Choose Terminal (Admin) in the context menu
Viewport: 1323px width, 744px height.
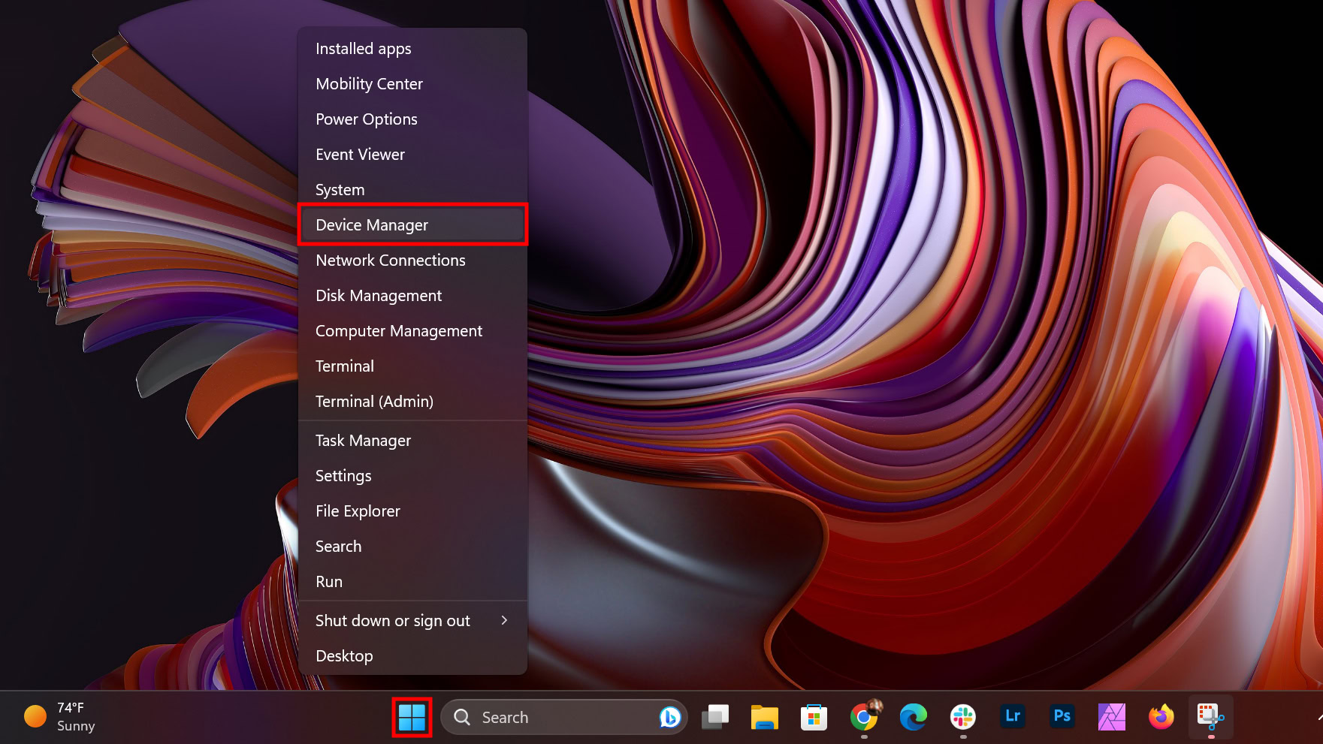click(x=374, y=402)
